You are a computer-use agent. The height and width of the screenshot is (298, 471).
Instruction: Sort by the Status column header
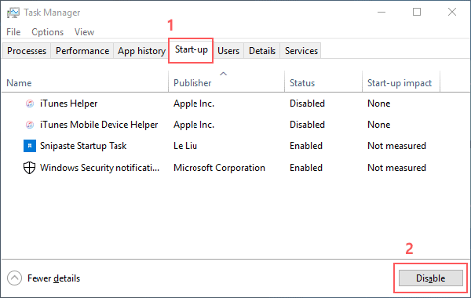tap(302, 83)
